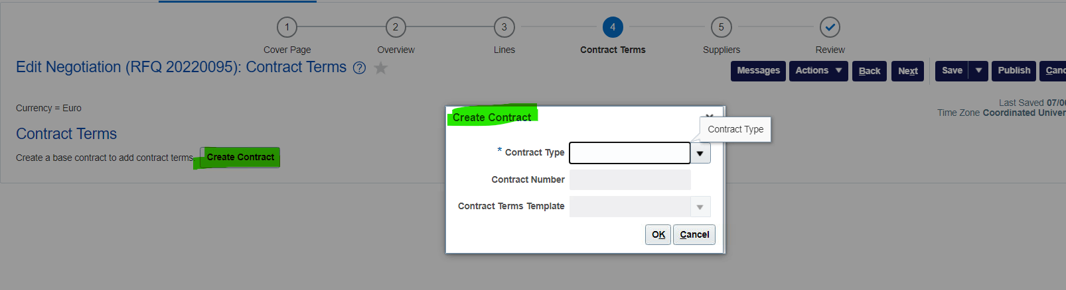Expand the Save options arrow
The image size is (1066, 290).
(978, 71)
